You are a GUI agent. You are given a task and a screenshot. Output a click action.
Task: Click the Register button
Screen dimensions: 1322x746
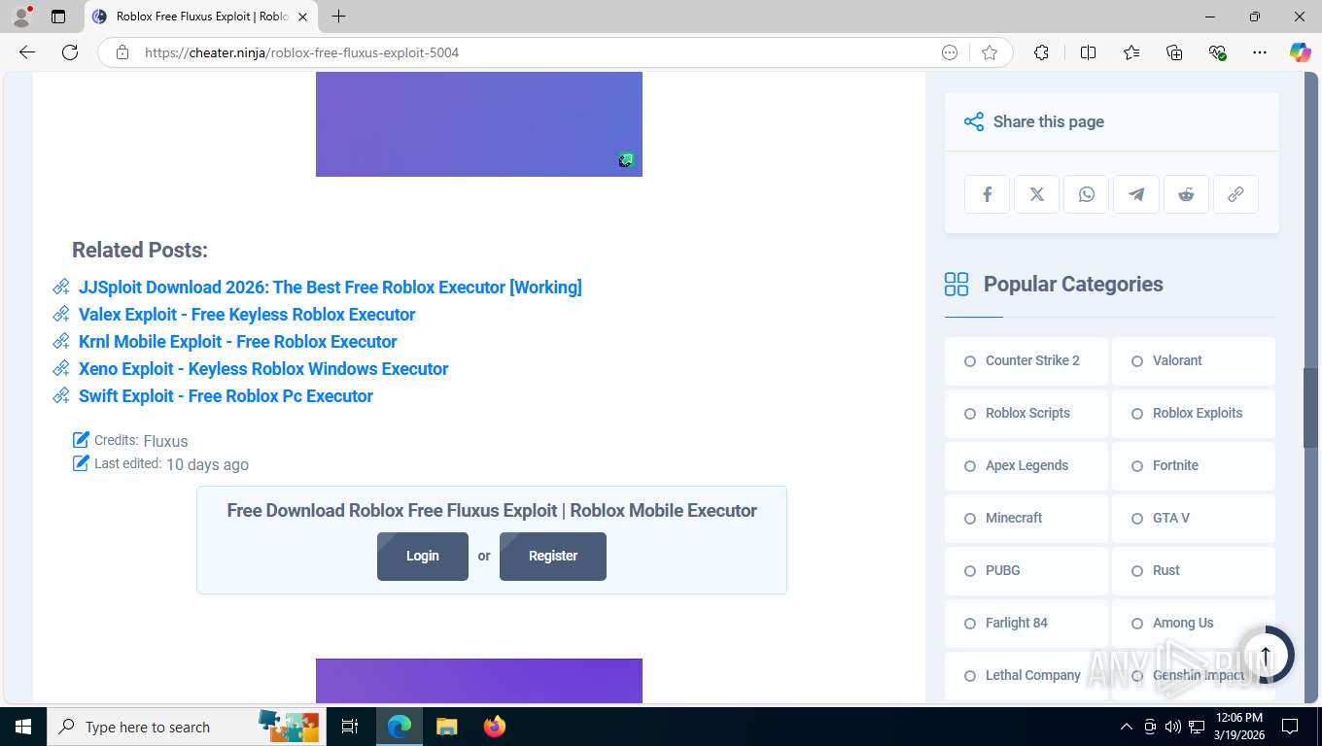pos(553,557)
